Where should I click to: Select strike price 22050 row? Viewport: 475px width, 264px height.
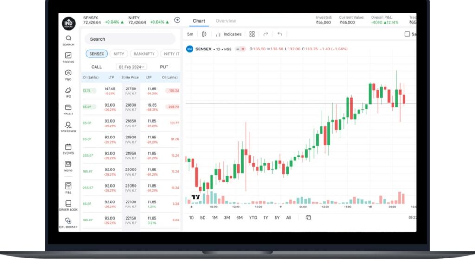130,188
